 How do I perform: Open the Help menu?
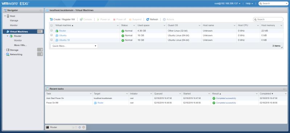(249, 4)
